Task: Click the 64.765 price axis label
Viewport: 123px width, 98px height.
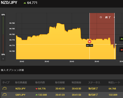Action: [12, 51]
